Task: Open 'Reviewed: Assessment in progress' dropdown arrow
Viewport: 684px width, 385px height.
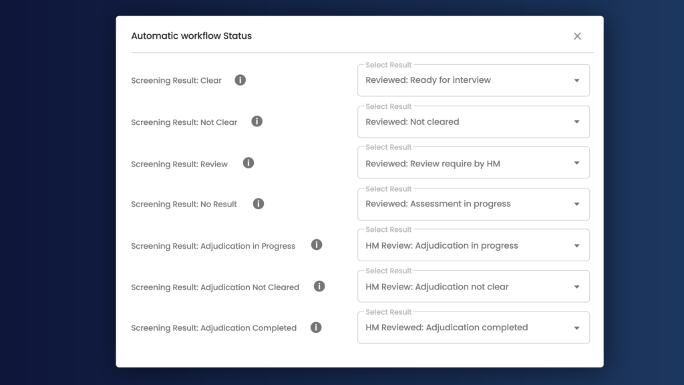Action: 576,205
